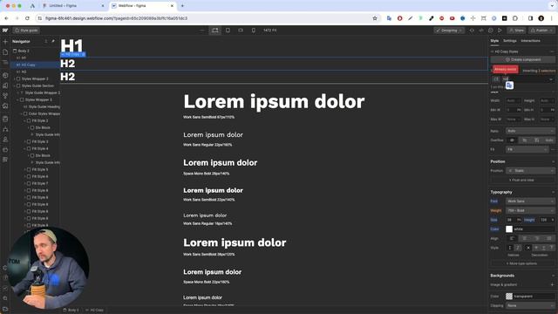Open the CMS collections panel
The width and height of the screenshot is (558, 314).
[5, 119]
